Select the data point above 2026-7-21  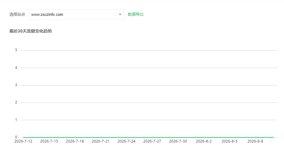101,137
